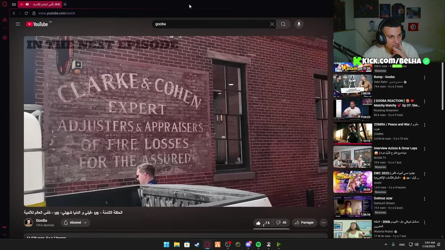Image resolution: width=445 pixels, height=250 pixels.
Task: Open GX Control in the Opera sidebar
Action: 5,20
